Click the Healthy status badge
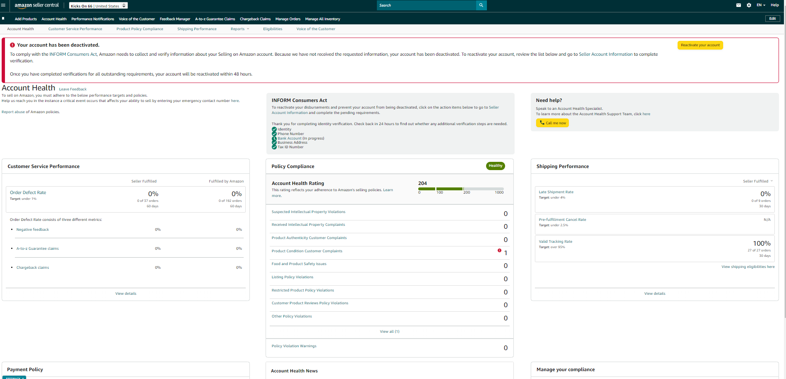This screenshot has height=379, width=786. 495,166
